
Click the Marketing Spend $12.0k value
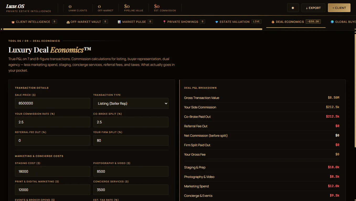click(x=333, y=186)
